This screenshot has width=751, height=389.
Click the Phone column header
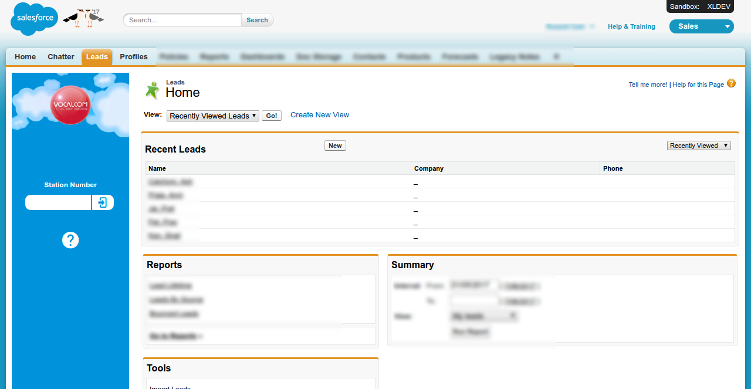pyautogui.click(x=667, y=168)
